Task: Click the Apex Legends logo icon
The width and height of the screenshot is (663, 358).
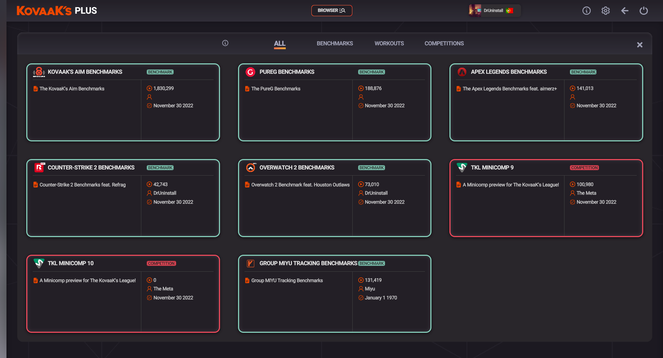Action: [x=462, y=72]
